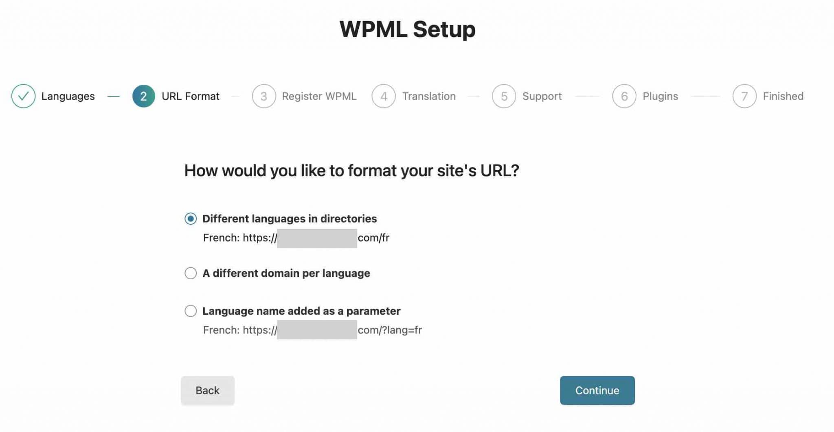Click the WPML Setup page title
This screenshot has width=834, height=432.
coord(407,29)
